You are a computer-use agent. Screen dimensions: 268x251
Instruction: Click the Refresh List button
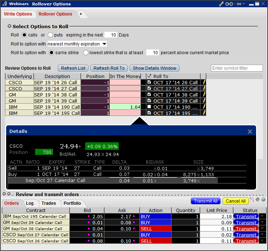[73, 68]
